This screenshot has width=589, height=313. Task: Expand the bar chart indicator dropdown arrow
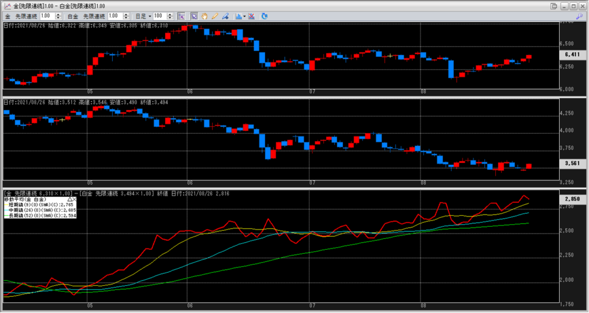pos(245,16)
